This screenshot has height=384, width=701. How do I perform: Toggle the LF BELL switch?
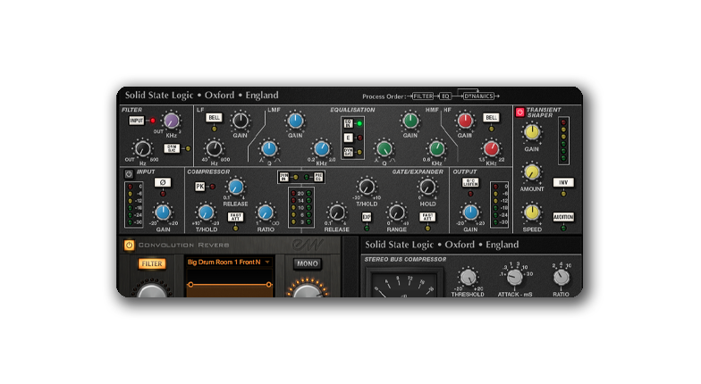pos(215,117)
